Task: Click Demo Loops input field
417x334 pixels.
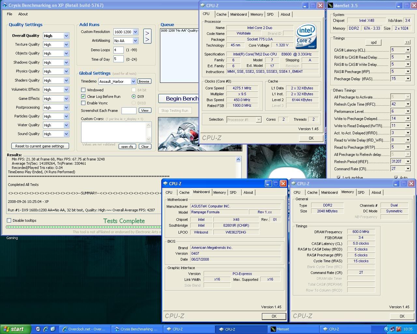Action: pyautogui.click(x=118, y=50)
